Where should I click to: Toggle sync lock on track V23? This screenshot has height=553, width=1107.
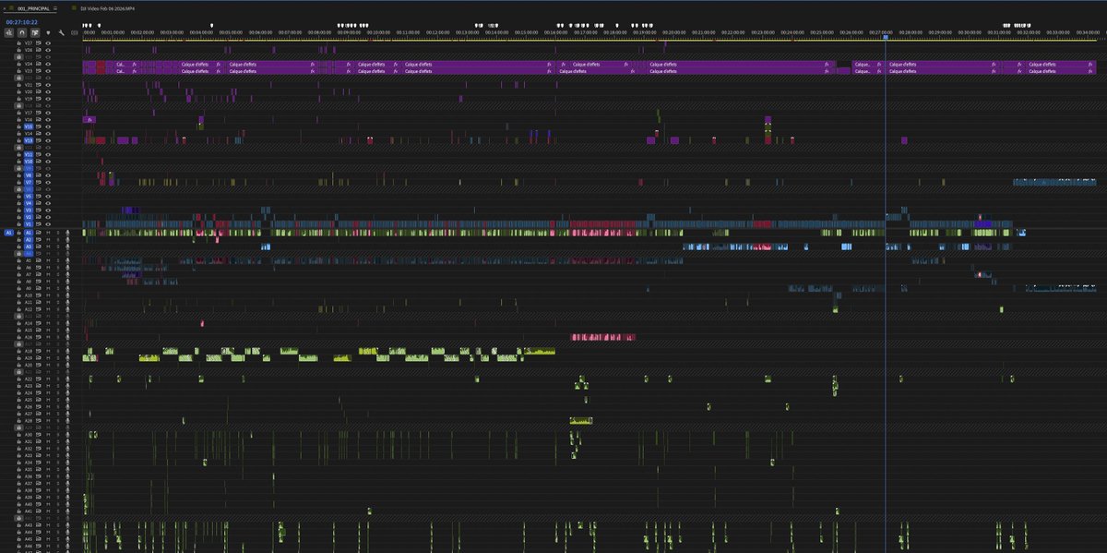39,71
